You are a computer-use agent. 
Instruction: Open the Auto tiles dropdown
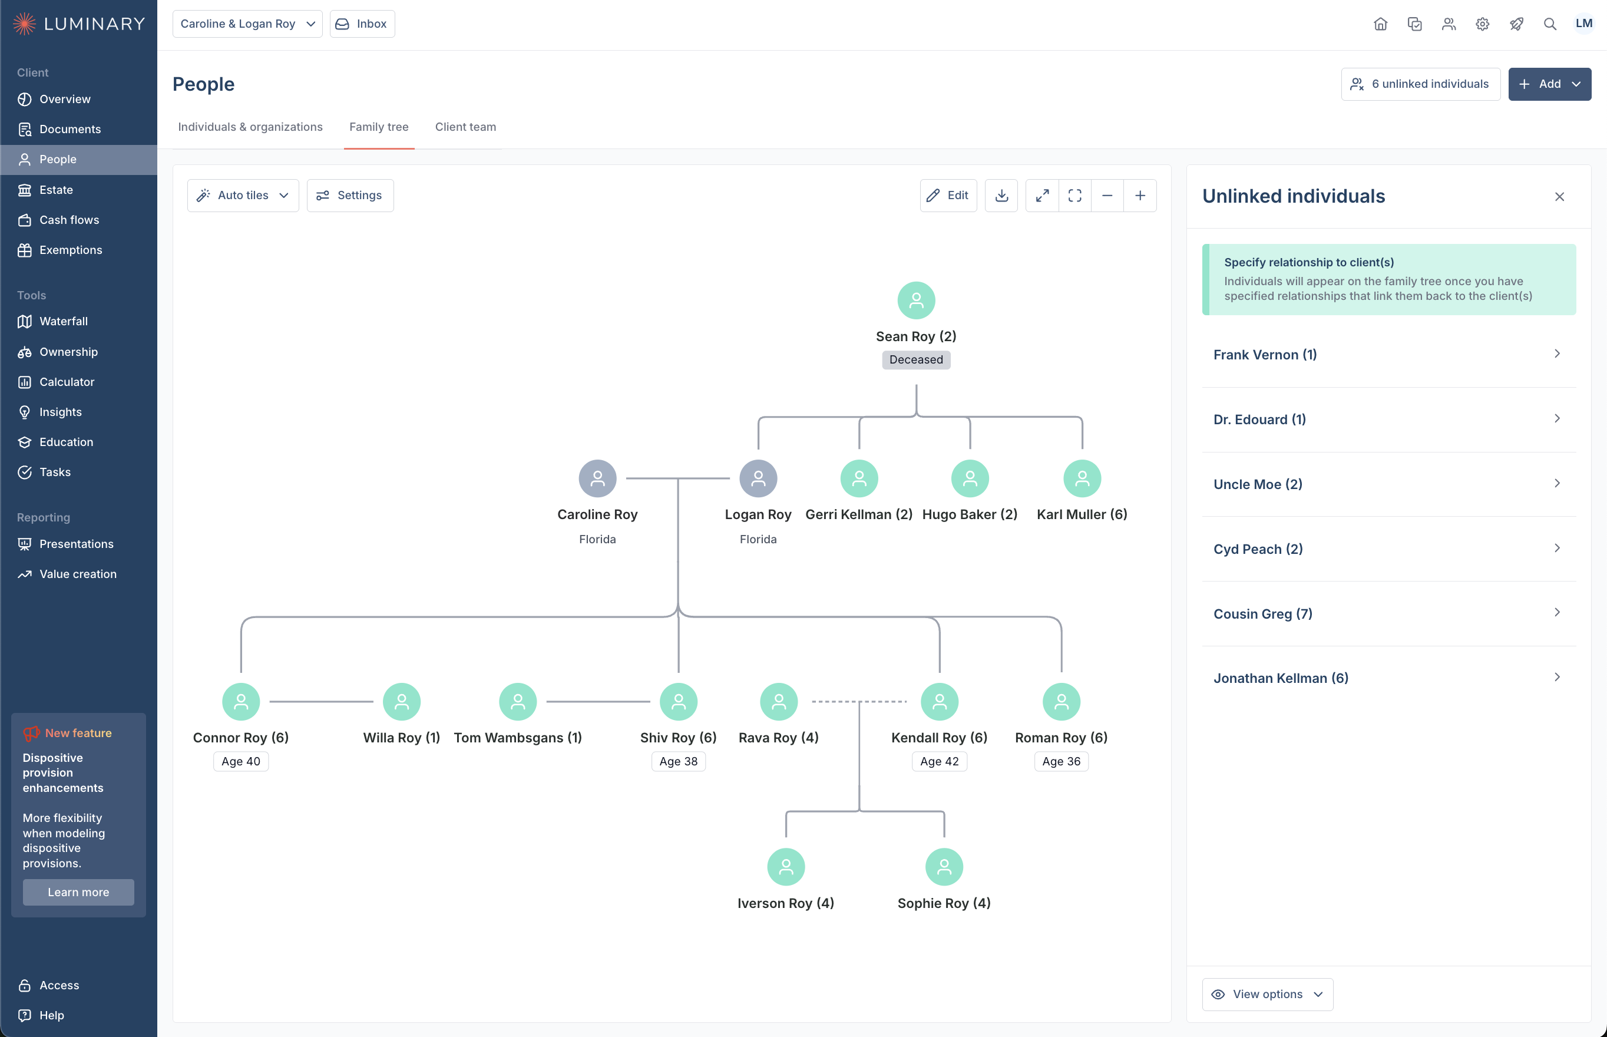point(243,195)
